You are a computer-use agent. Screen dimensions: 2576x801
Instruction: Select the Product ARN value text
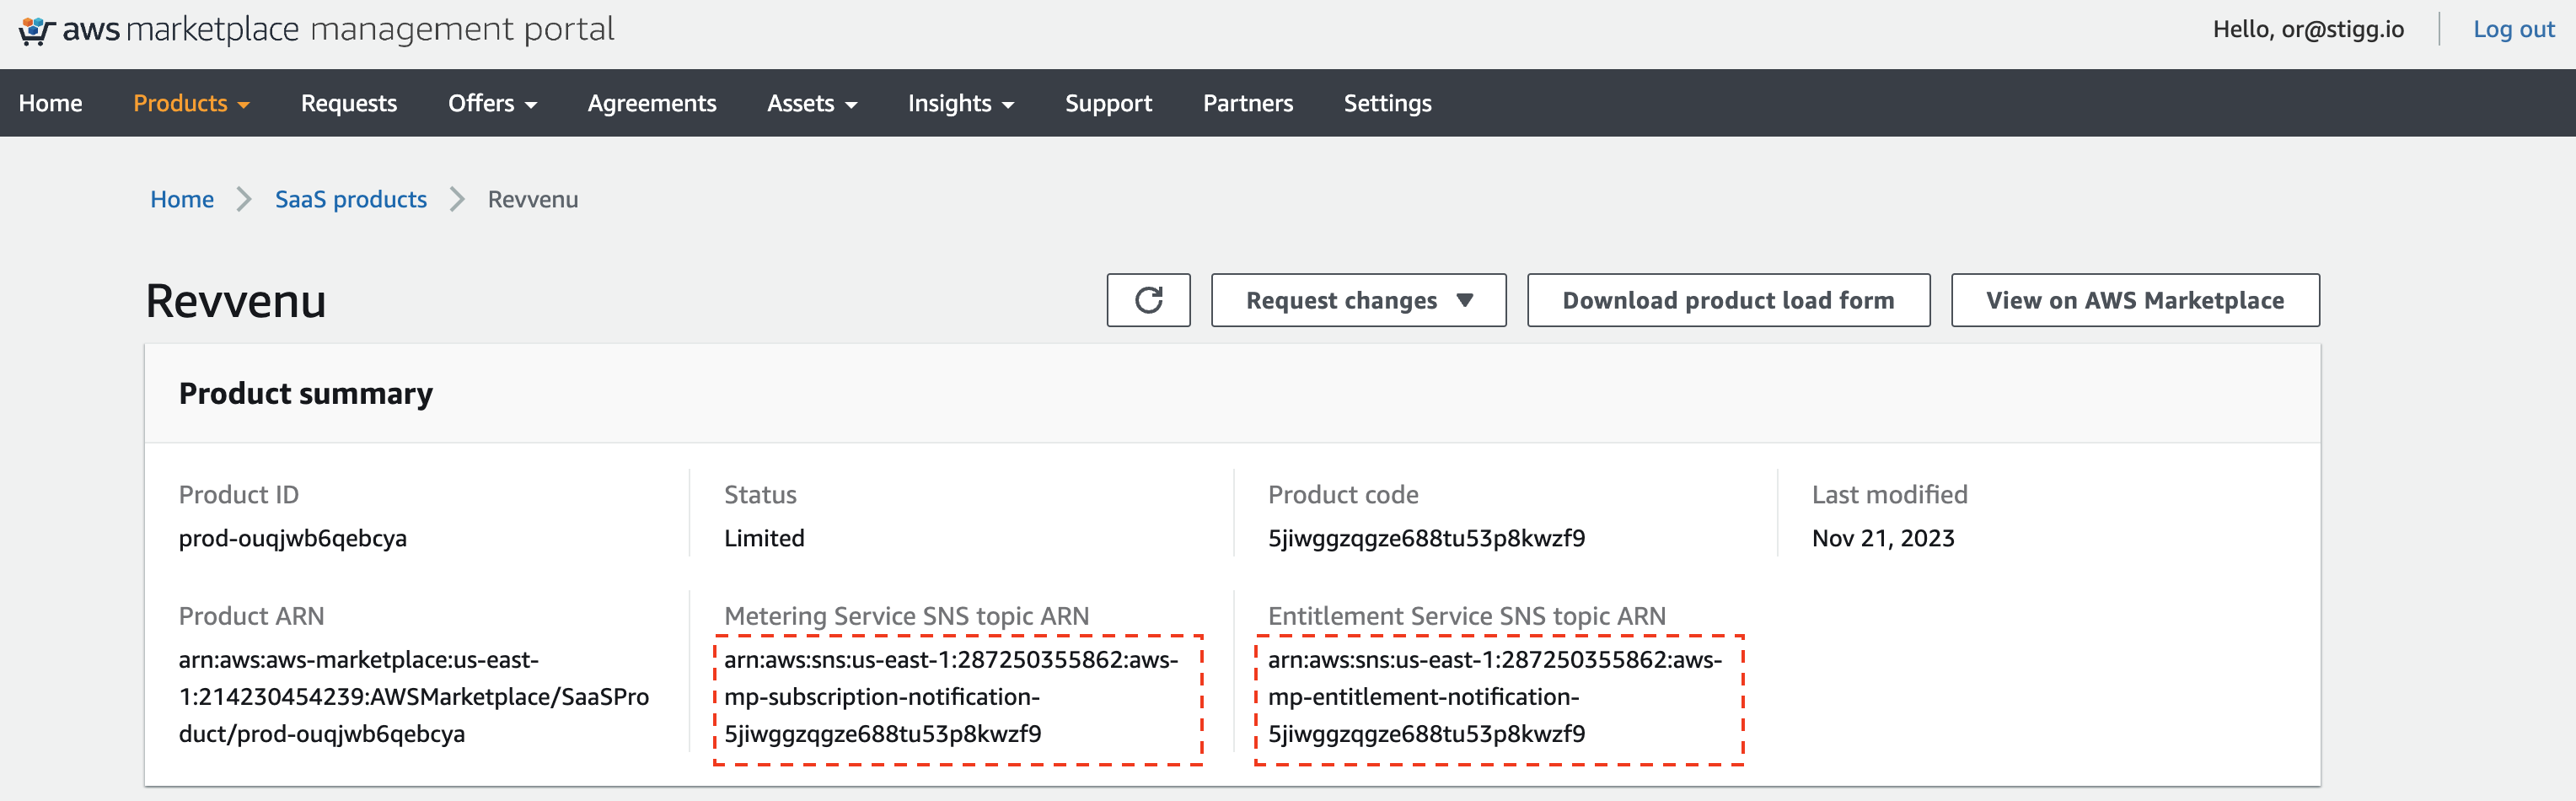click(x=414, y=697)
